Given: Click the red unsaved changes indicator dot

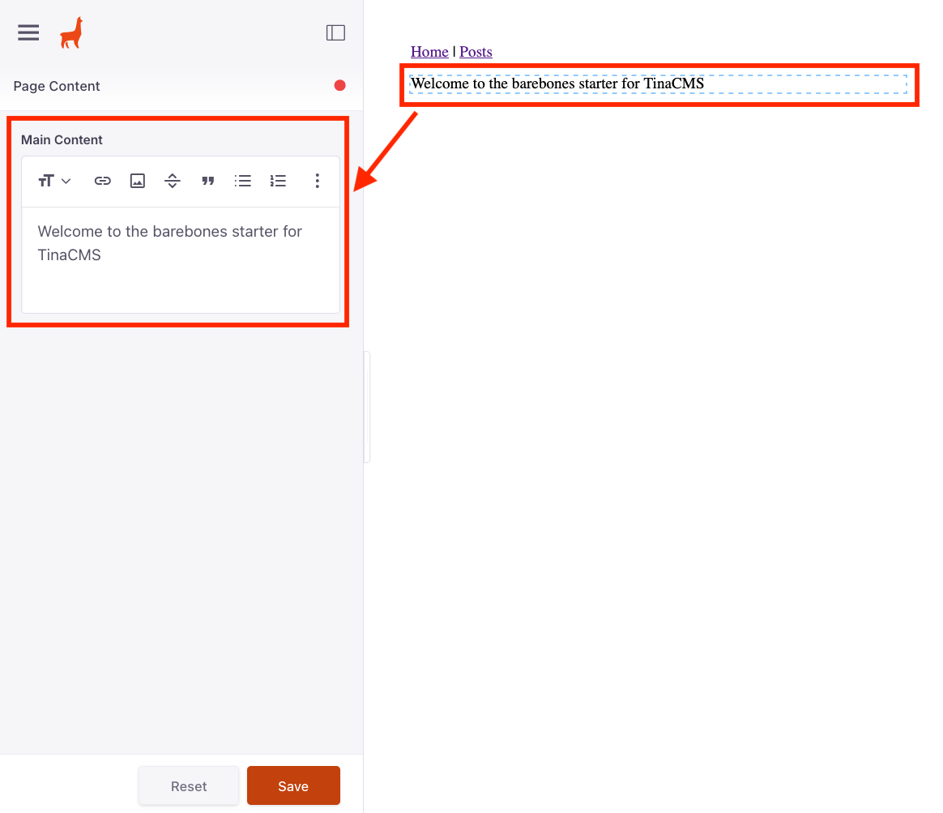Looking at the screenshot, I should (x=340, y=86).
